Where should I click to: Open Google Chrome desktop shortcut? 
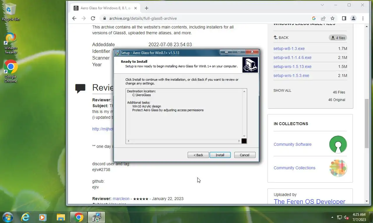pyautogui.click(x=11, y=72)
